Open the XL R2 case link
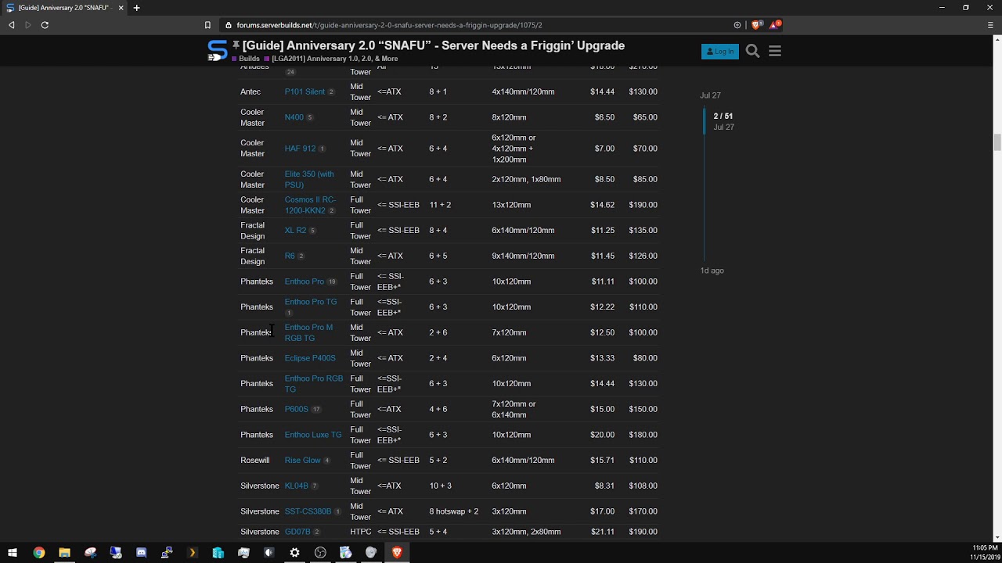Viewport: 1002px width, 563px height. coord(295,231)
